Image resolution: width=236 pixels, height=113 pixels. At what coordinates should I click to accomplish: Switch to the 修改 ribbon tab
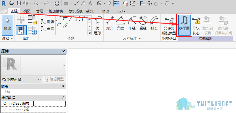tap(106, 11)
